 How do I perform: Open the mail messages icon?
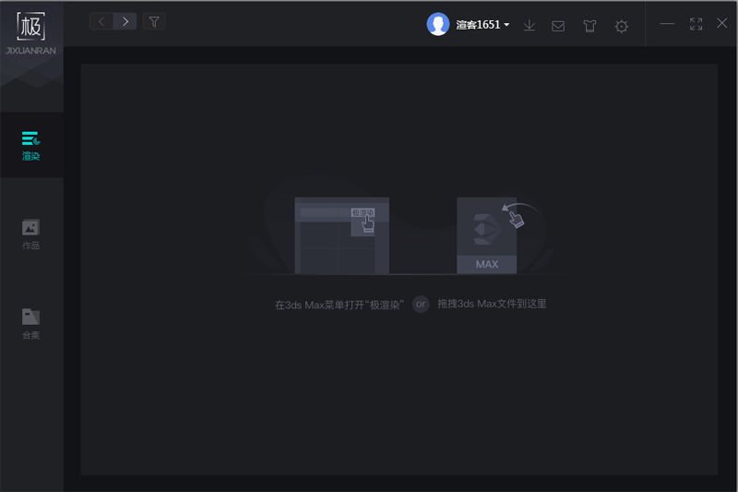click(x=558, y=26)
